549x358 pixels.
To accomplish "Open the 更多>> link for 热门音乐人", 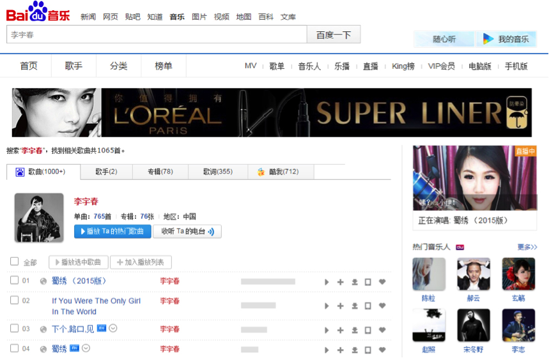I will pyautogui.click(x=527, y=247).
